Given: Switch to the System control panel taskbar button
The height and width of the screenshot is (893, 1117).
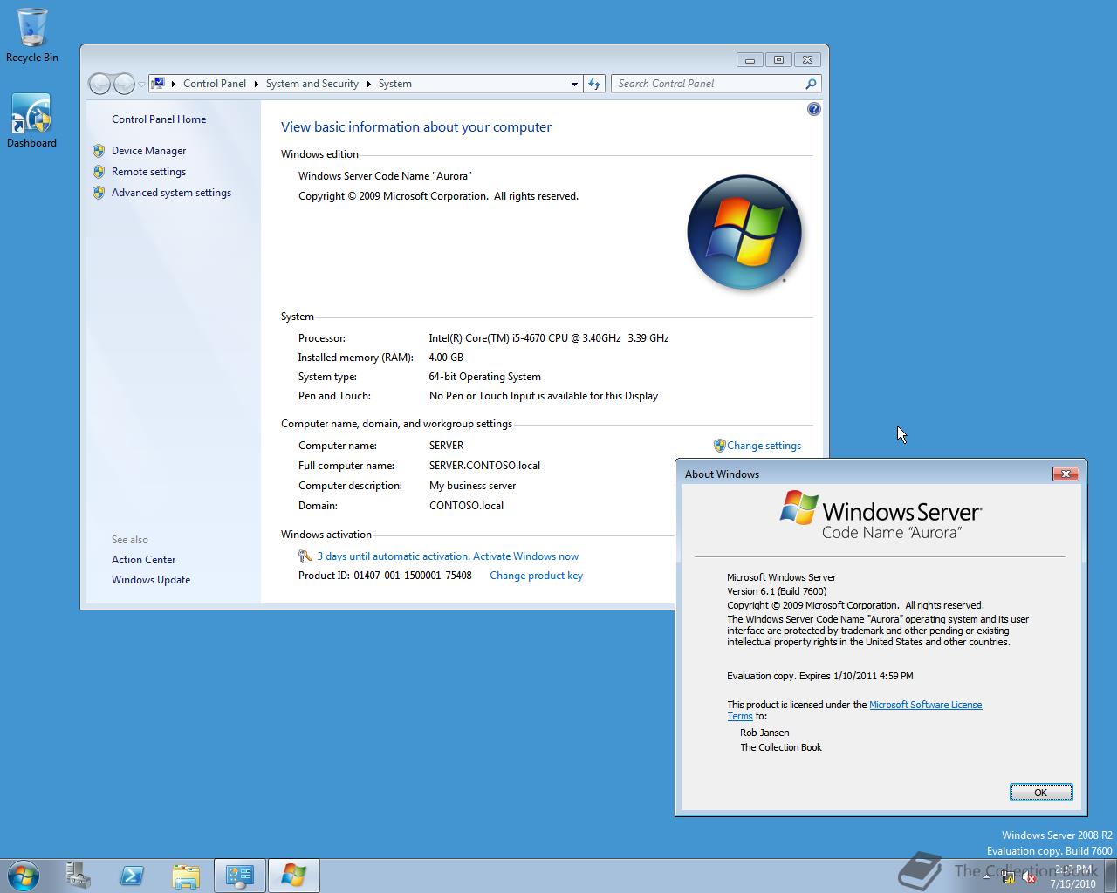Looking at the screenshot, I should pyautogui.click(x=240, y=875).
